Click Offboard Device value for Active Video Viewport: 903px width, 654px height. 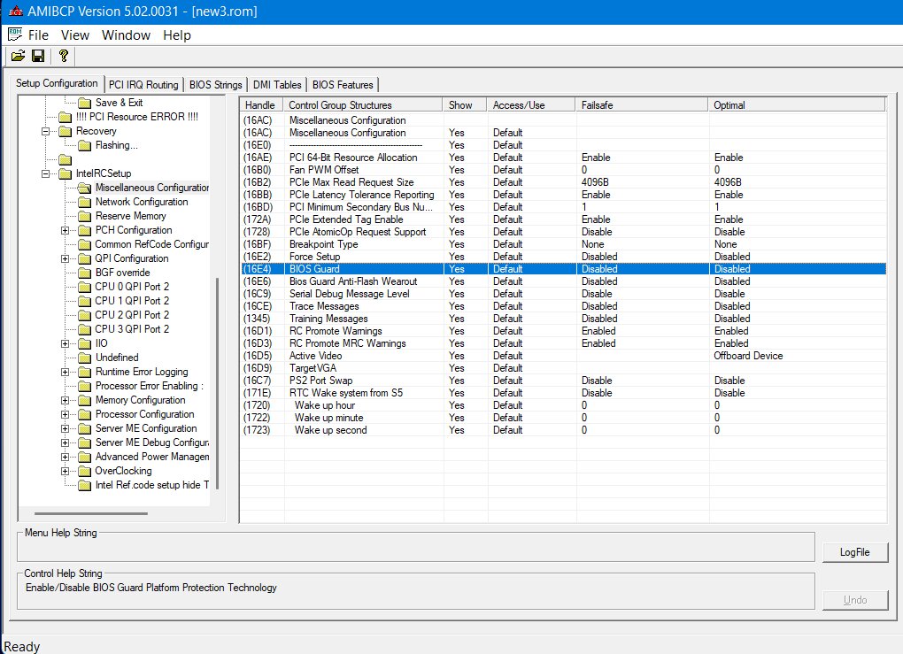pos(747,356)
